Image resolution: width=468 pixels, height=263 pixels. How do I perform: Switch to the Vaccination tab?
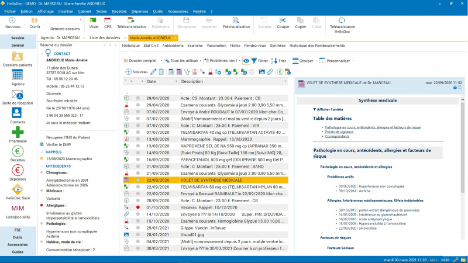216,45
